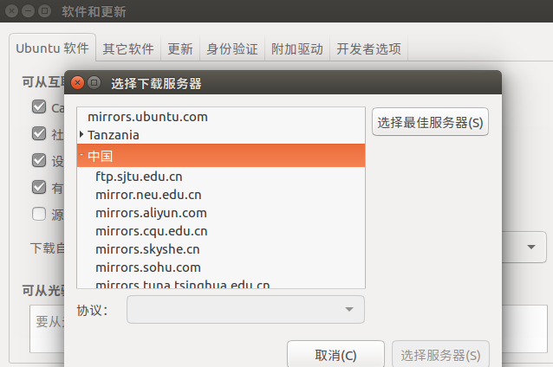The image size is (553, 367).
Task: Close the 选择下载服务器 dialog
Action: pyautogui.click(x=78, y=83)
